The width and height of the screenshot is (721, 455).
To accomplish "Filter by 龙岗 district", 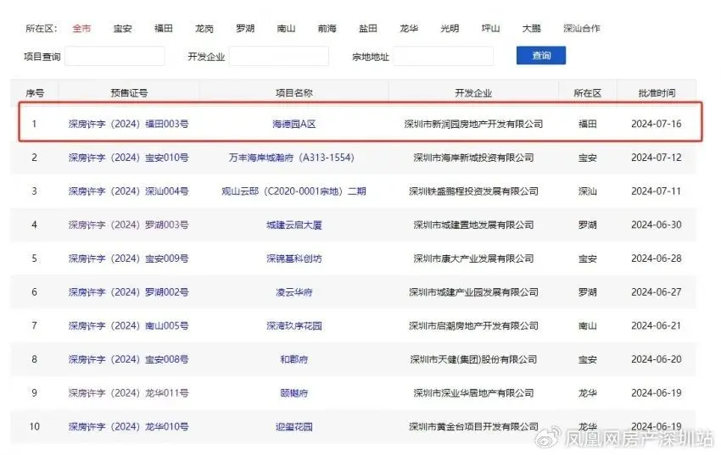I will click(x=204, y=29).
